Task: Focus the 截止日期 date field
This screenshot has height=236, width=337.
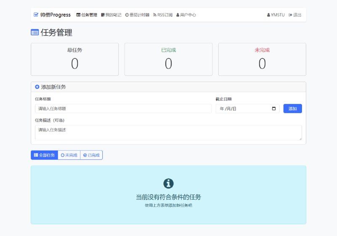Action: tap(248, 109)
